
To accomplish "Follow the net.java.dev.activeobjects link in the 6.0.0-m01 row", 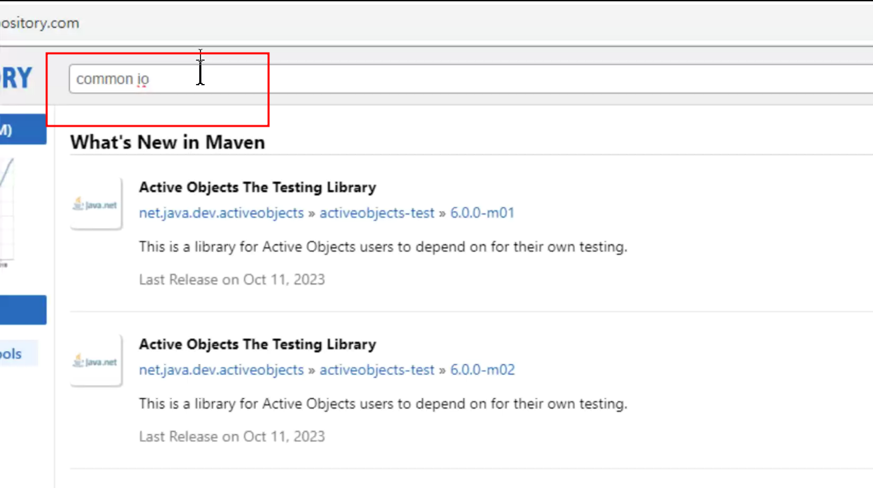I will [x=221, y=213].
